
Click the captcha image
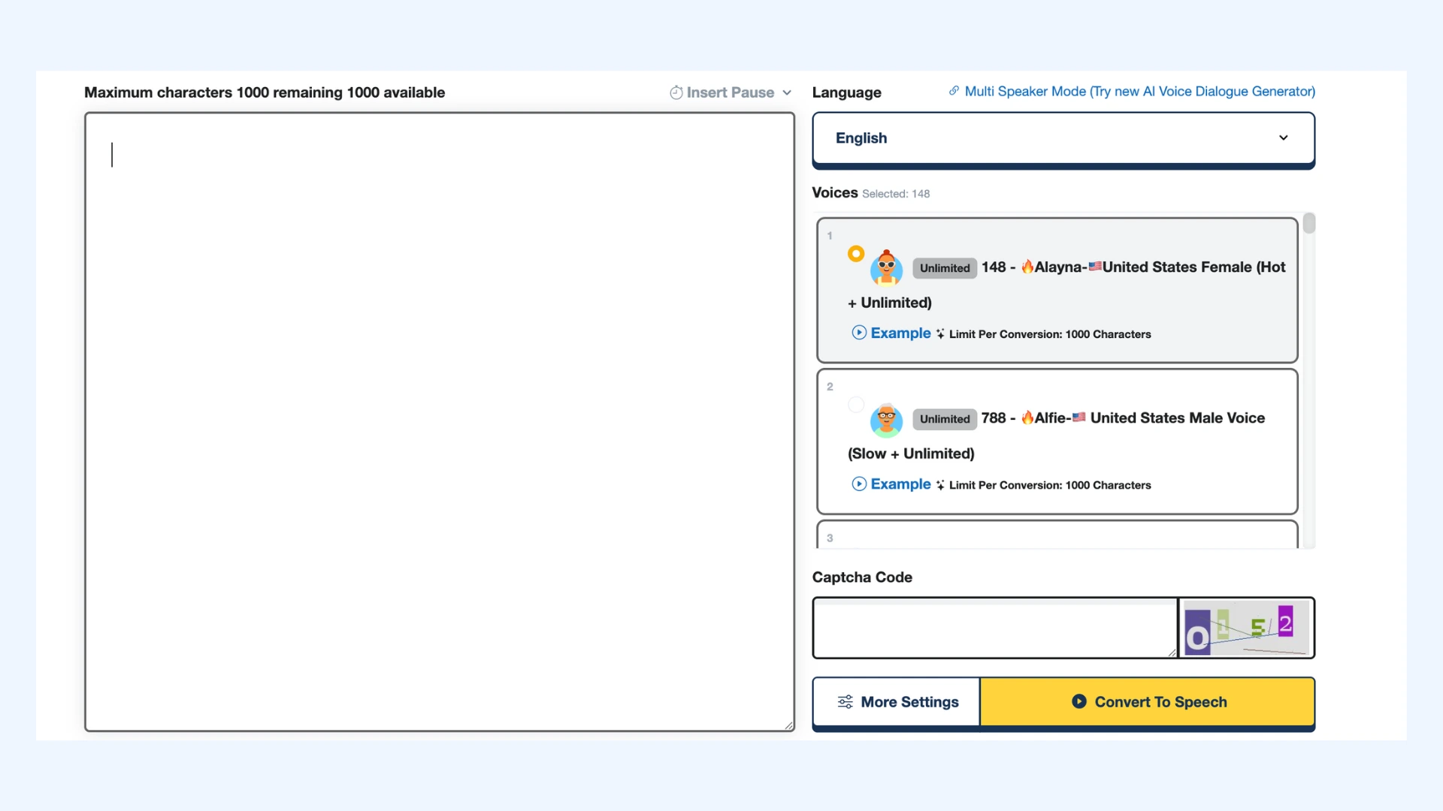coord(1245,628)
